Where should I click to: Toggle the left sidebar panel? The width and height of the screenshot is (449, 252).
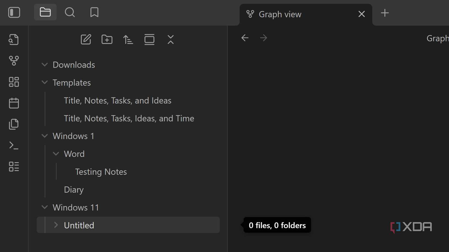pos(14,12)
